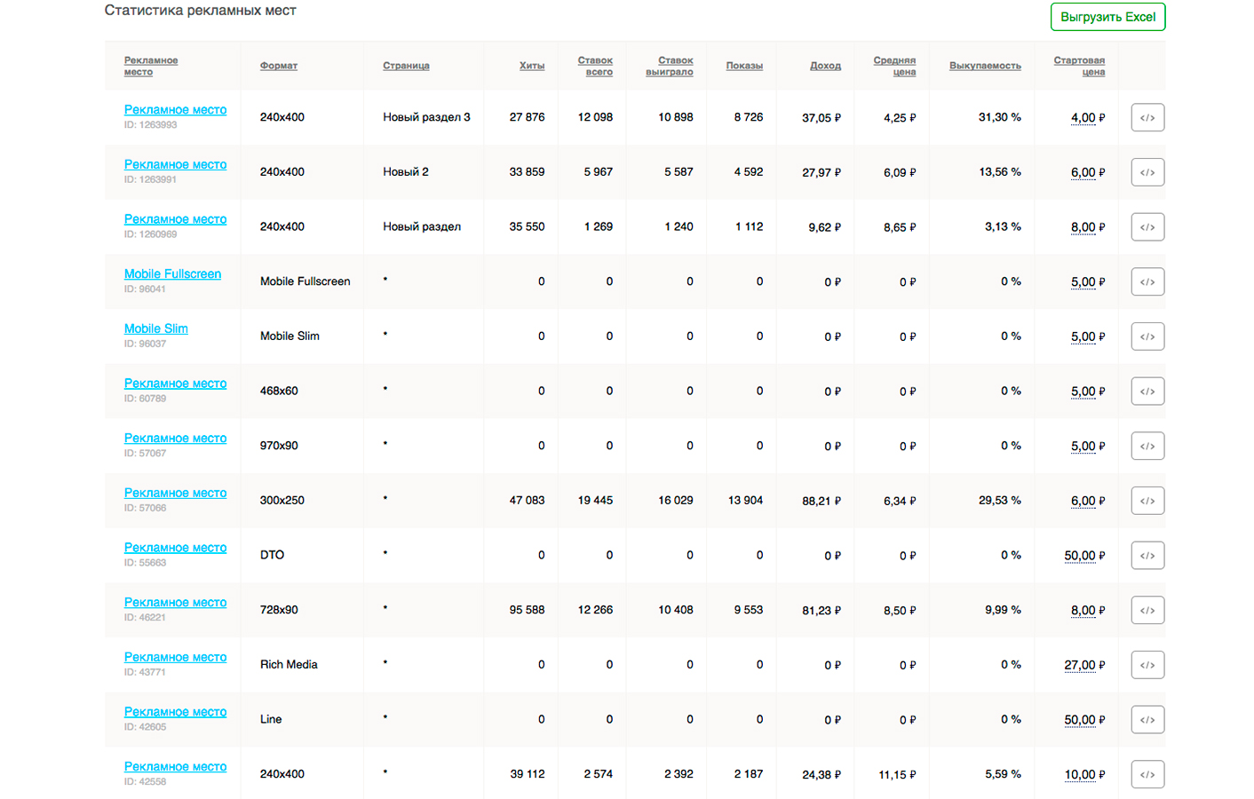Get embed code for DTO format row
This screenshot has width=1254, height=799.
click(1147, 556)
